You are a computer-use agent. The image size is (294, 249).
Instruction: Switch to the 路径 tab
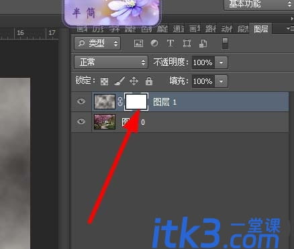click(211, 29)
